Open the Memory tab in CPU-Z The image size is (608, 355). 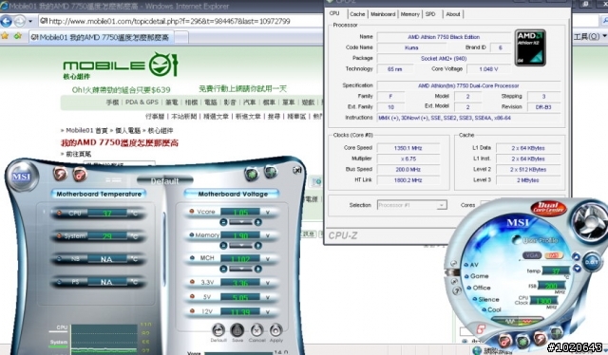pos(409,14)
